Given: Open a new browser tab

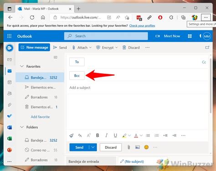Looking at the screenshot, I should (x=78, y=9).
